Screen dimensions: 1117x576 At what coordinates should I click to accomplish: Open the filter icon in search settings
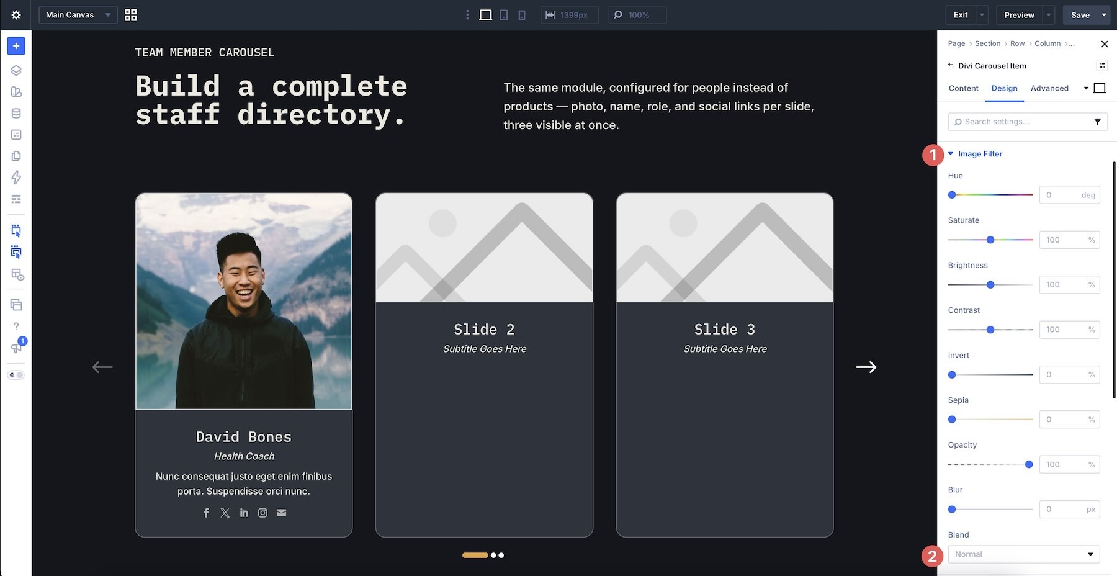tap(1097, 122)
